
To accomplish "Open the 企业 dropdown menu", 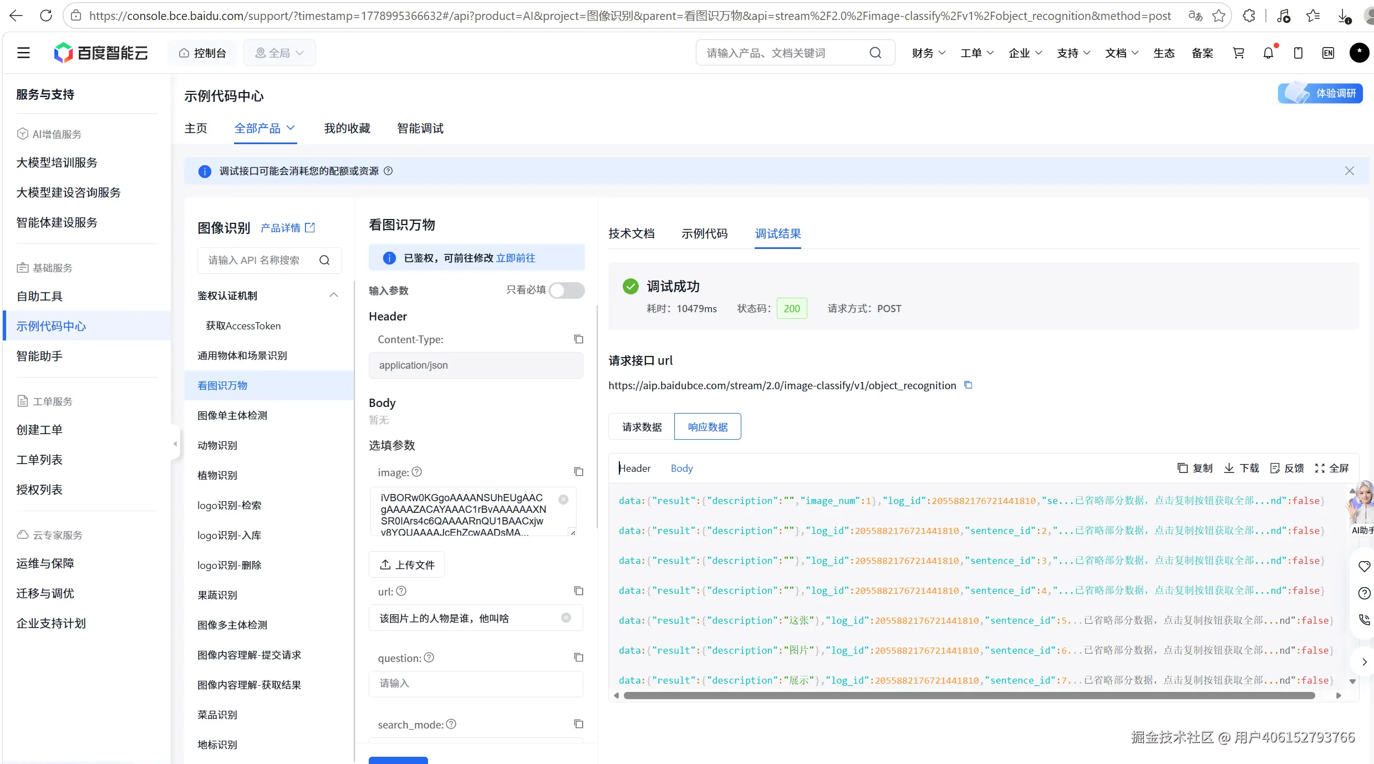I will click(x=1025, y=53).
